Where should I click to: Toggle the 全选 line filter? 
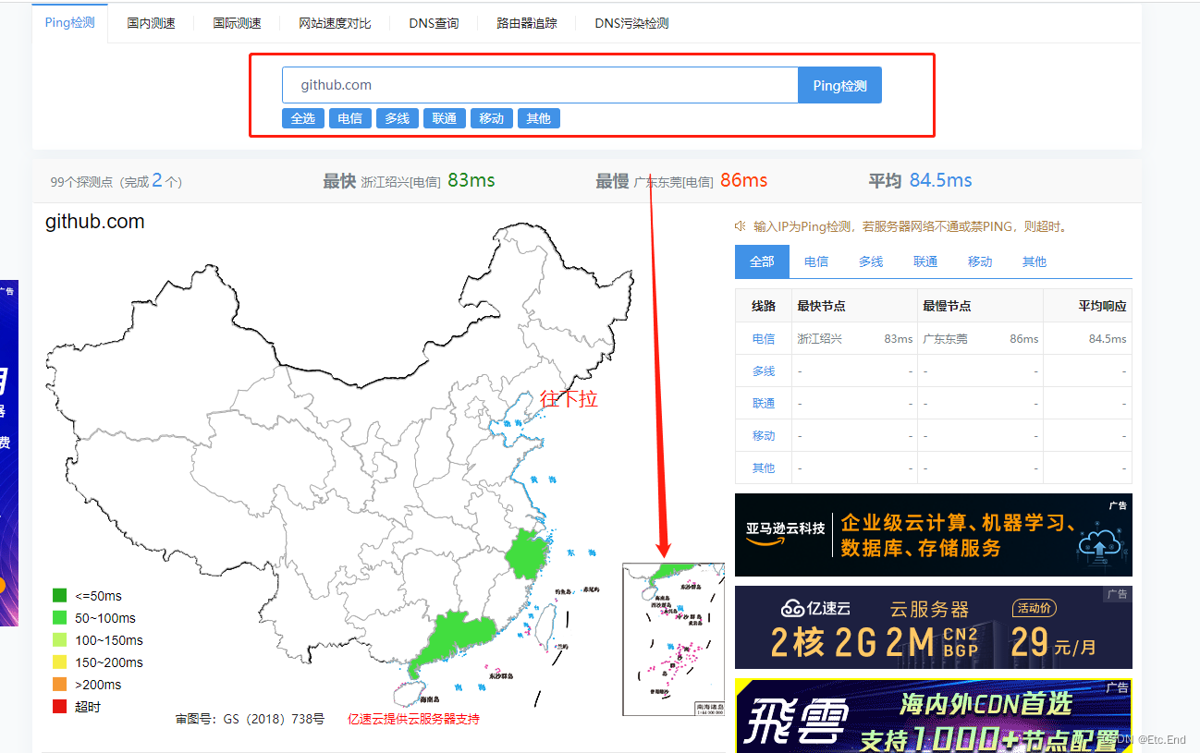click(303, 118)
